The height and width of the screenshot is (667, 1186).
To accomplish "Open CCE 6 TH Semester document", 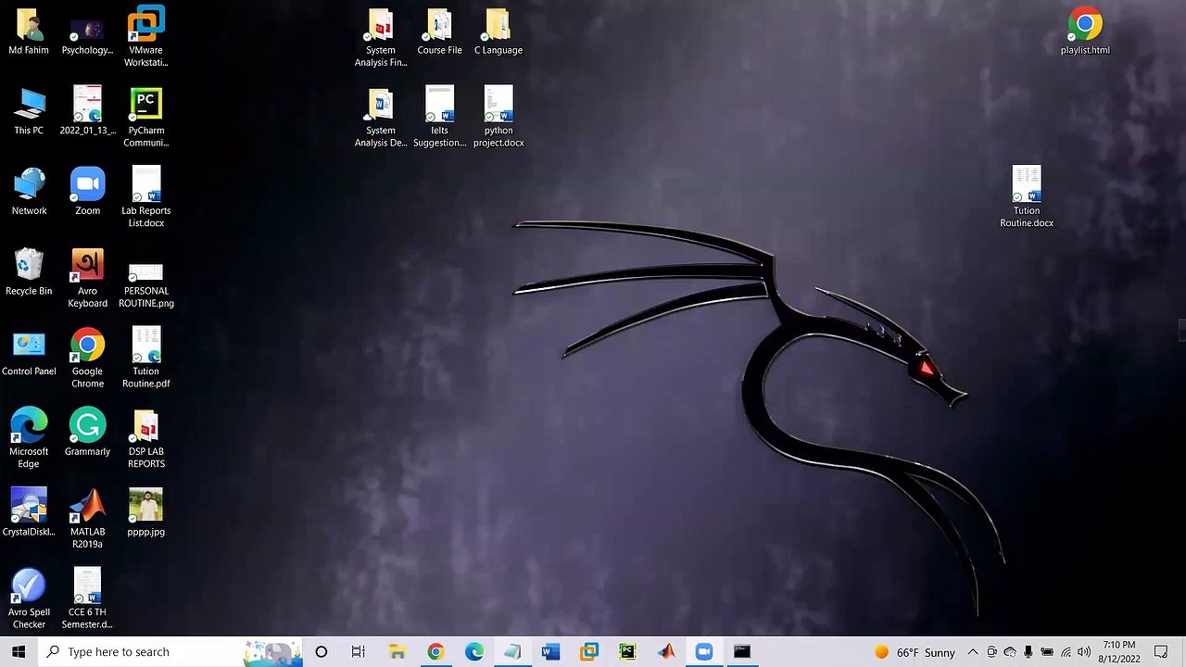I will [x=87, y=599].
